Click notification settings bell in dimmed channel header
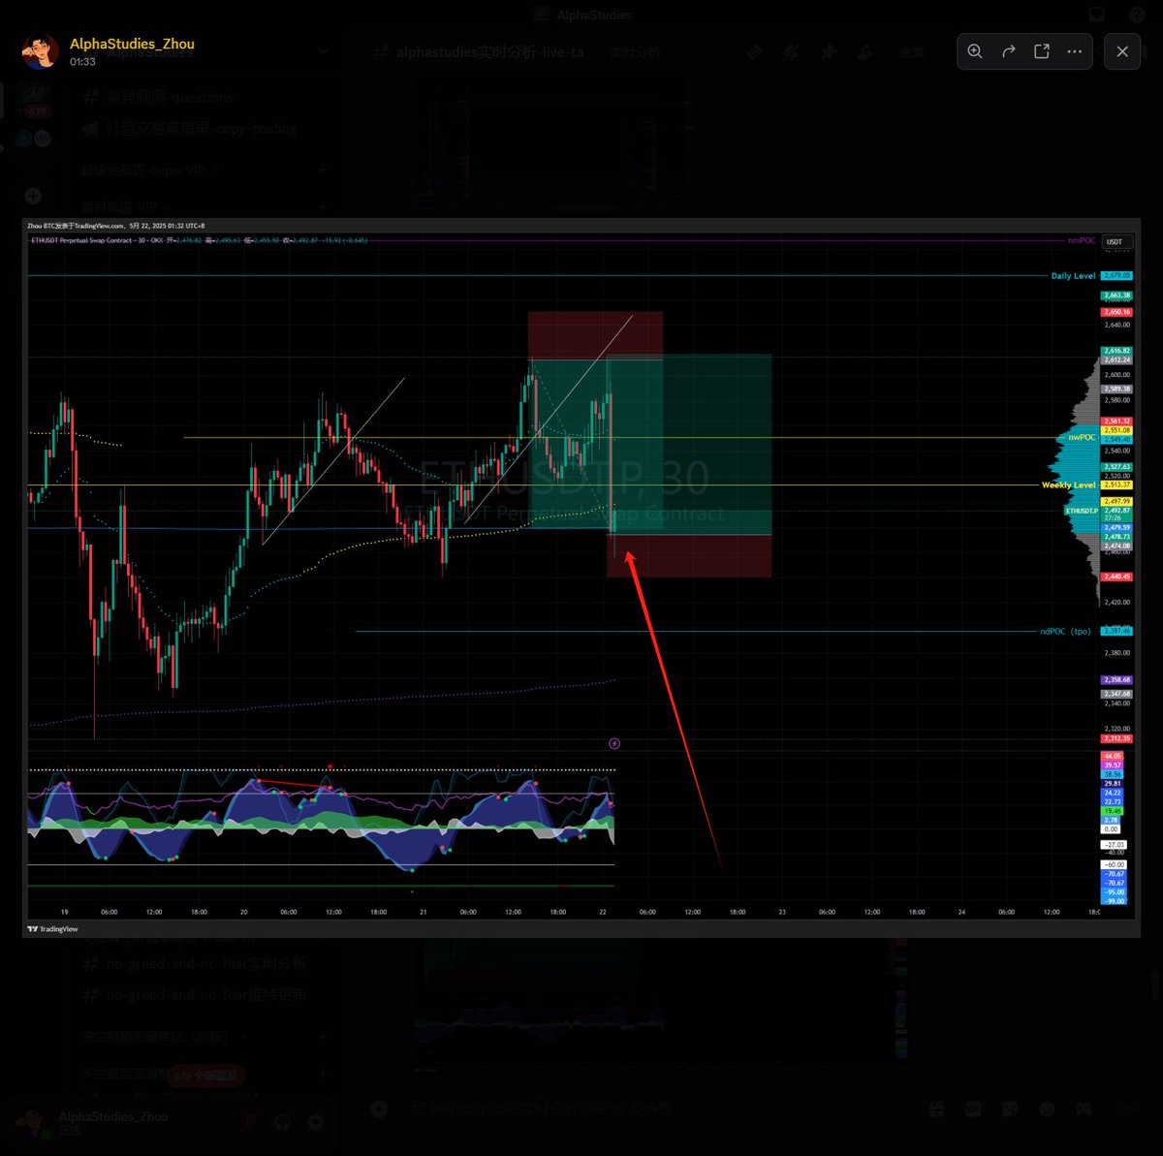 [792, 52]
